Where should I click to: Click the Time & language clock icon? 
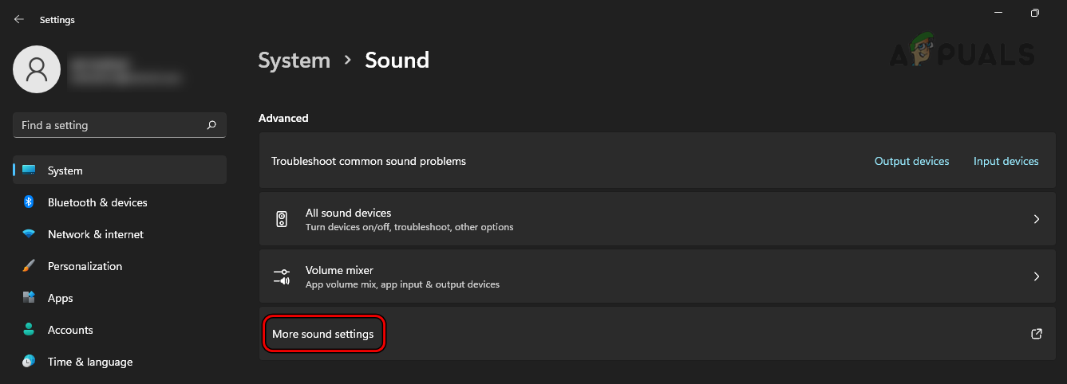(x=29, y=362)
